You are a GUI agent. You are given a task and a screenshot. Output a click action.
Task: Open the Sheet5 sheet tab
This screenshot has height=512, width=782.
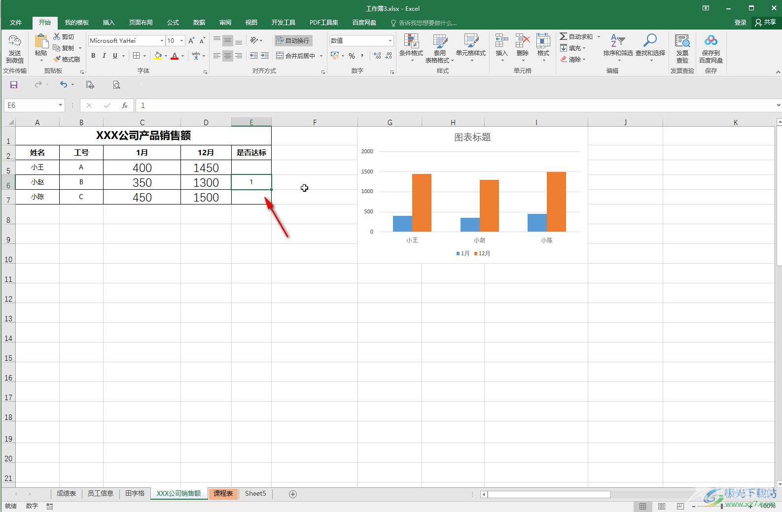tap(255, 493)
